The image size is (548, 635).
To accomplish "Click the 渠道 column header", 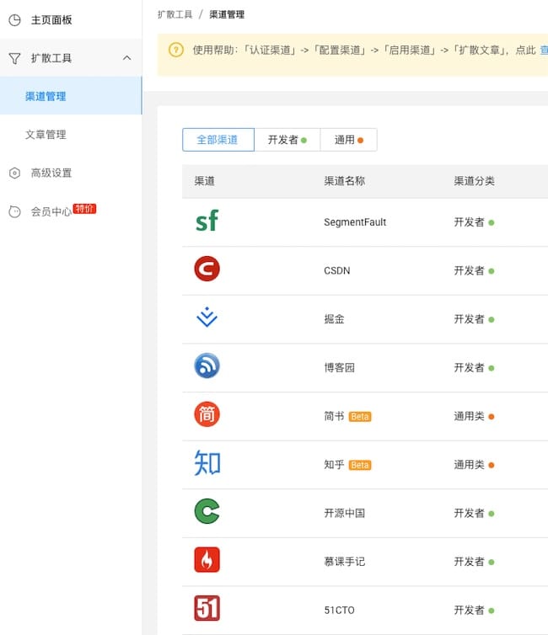I will (x=204, y=181).
